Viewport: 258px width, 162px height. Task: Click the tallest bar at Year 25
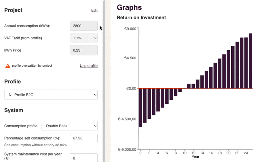[x=250, y=61]
